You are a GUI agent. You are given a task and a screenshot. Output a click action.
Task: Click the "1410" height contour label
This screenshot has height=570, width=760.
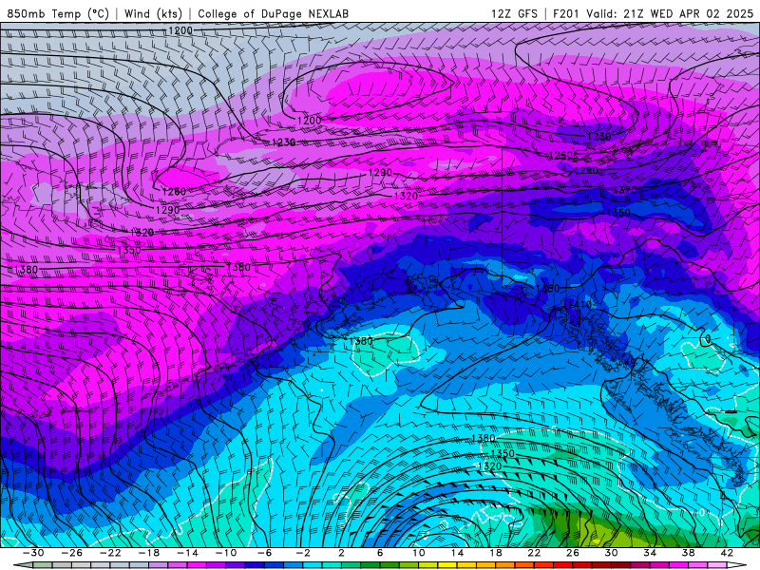(x=579, y=304)
